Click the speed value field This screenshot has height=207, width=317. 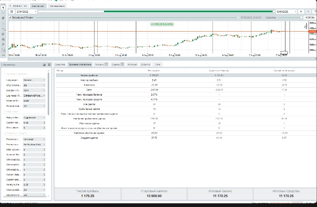310,17
